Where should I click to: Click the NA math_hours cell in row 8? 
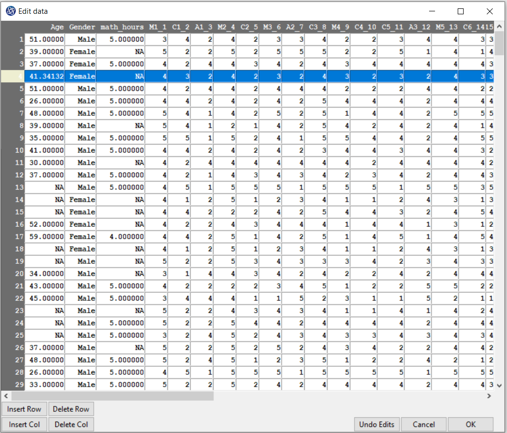[120, 125]
